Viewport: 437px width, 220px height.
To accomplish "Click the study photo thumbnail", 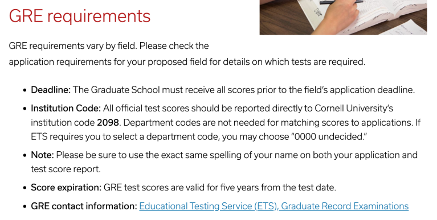I will 344,17.
